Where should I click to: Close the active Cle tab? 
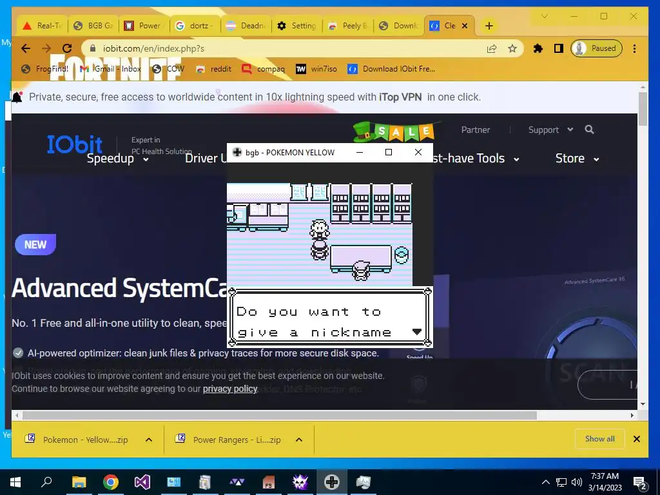point(465,26)
